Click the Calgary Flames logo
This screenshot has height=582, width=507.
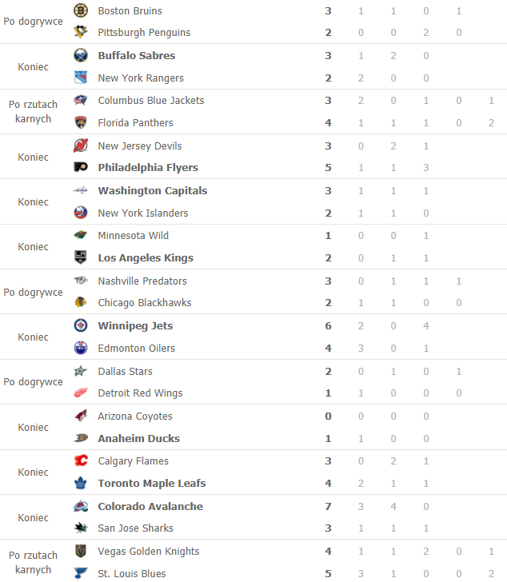pos(80,460)
